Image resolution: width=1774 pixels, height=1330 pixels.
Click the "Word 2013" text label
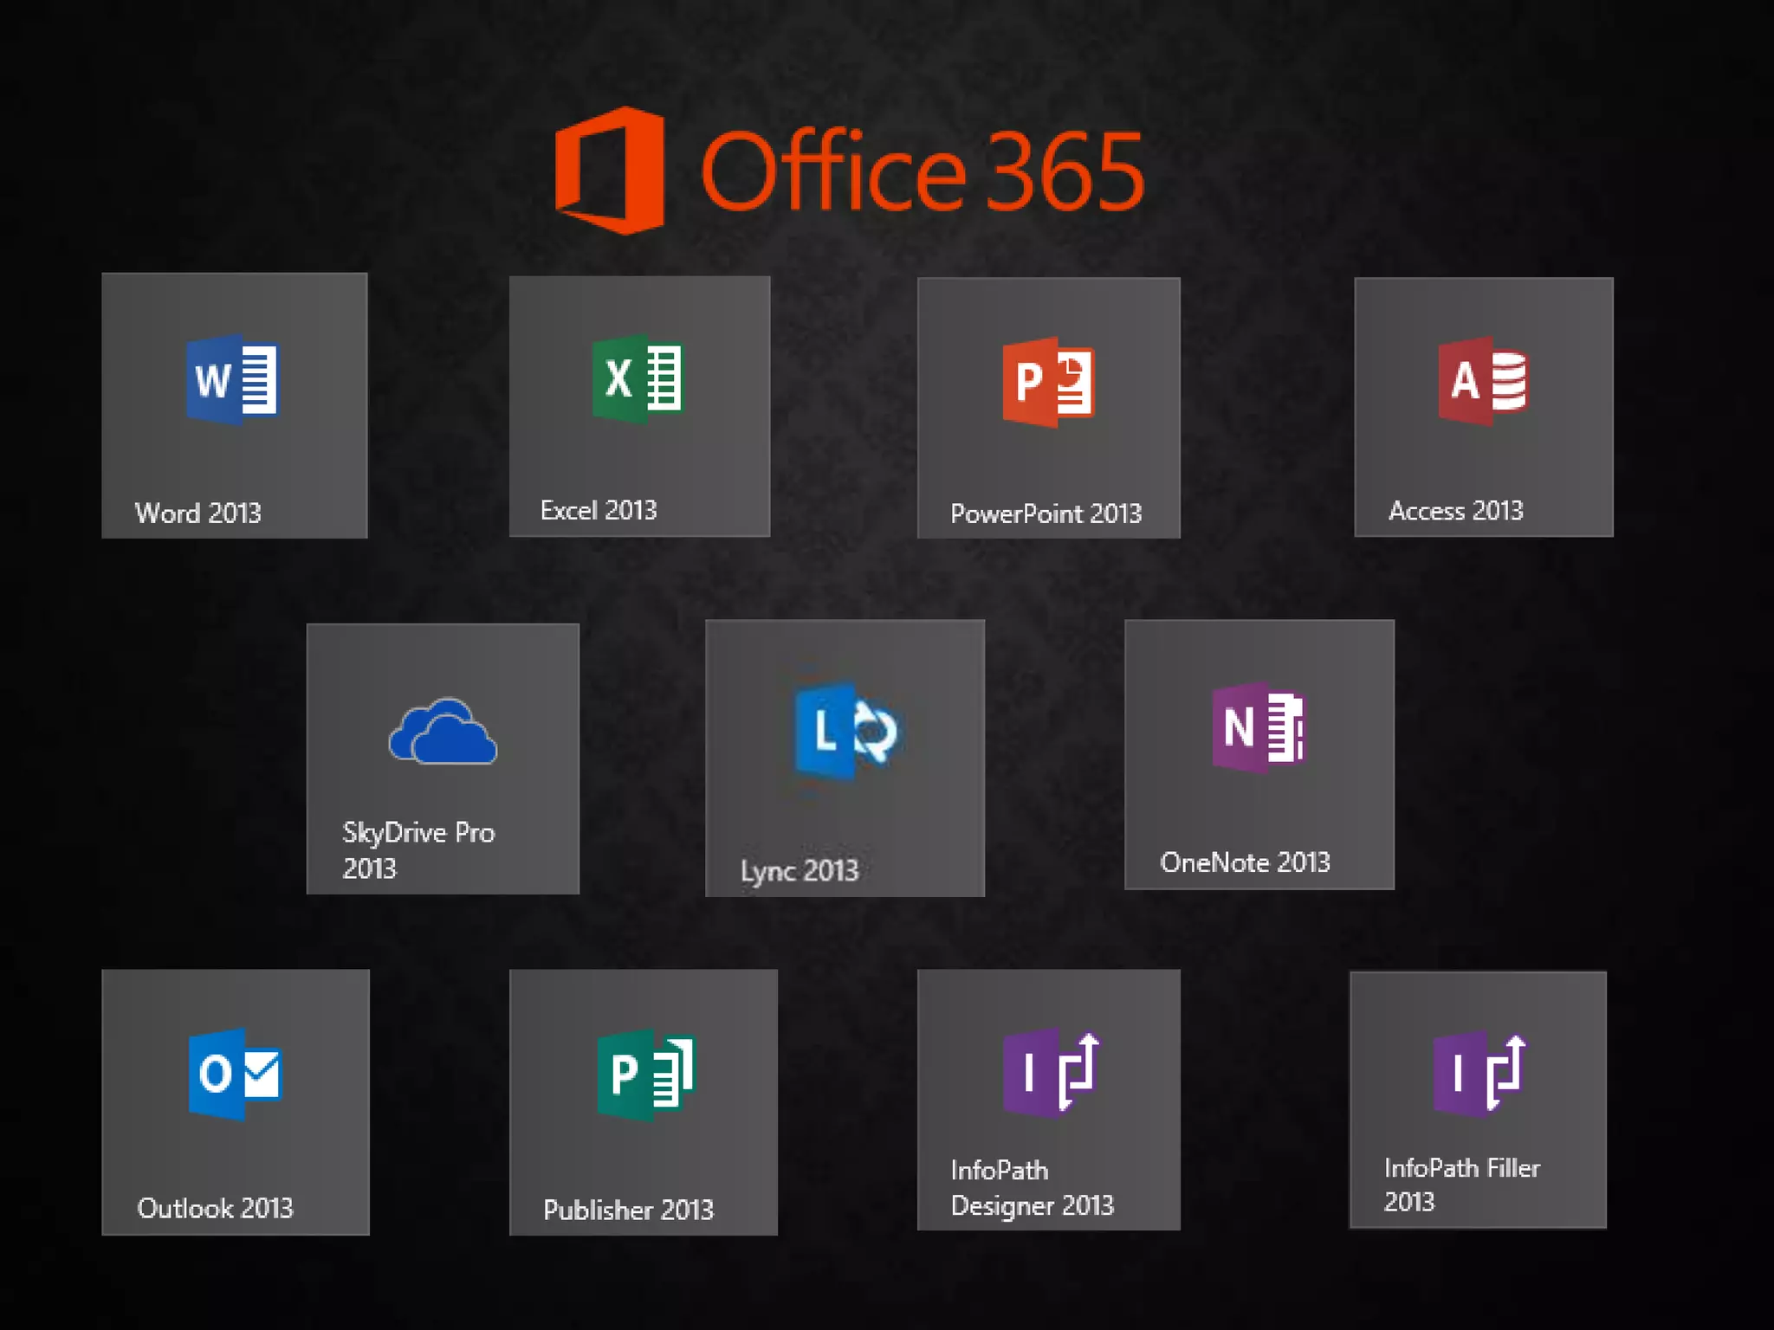pos(197,513)
